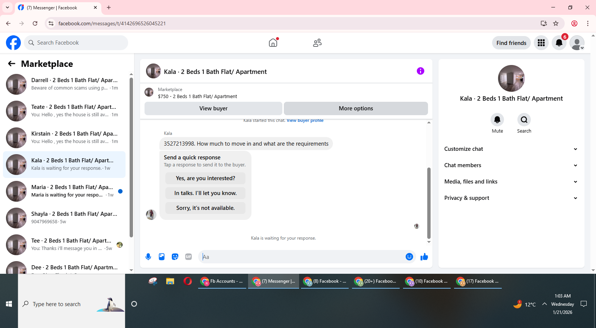Open Cortana circle on taskbar
596x328 pixels.
point(134,304)
